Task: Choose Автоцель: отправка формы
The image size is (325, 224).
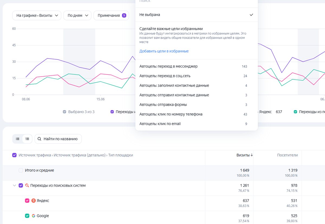Action: tap(196, 105)
